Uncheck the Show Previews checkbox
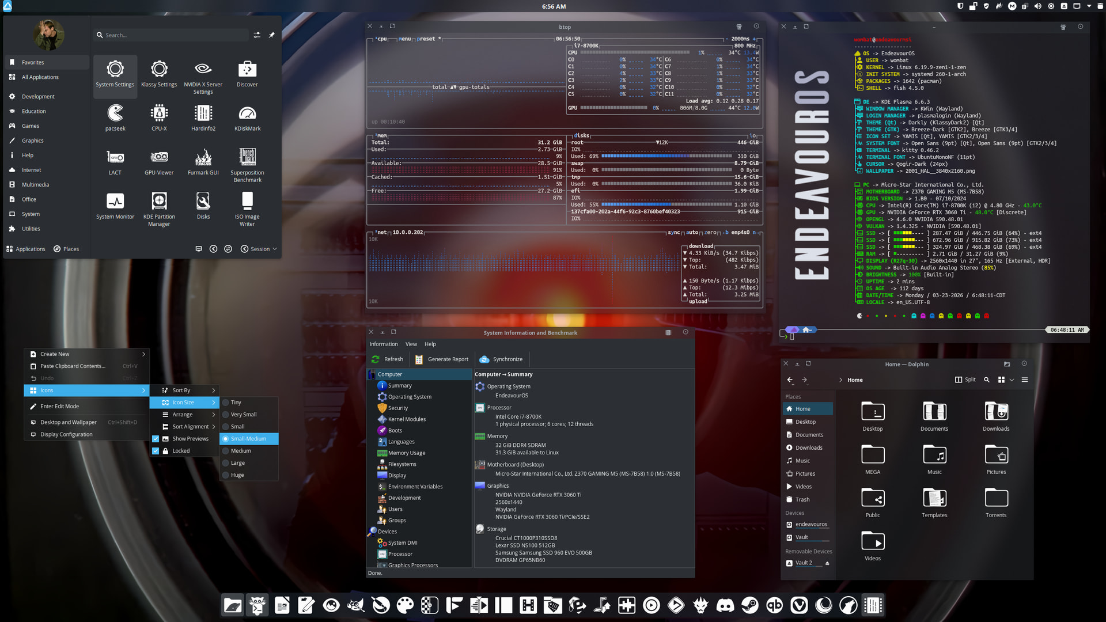The width and height of the screenshot is (1106, 622). click(x=156, y=439)
